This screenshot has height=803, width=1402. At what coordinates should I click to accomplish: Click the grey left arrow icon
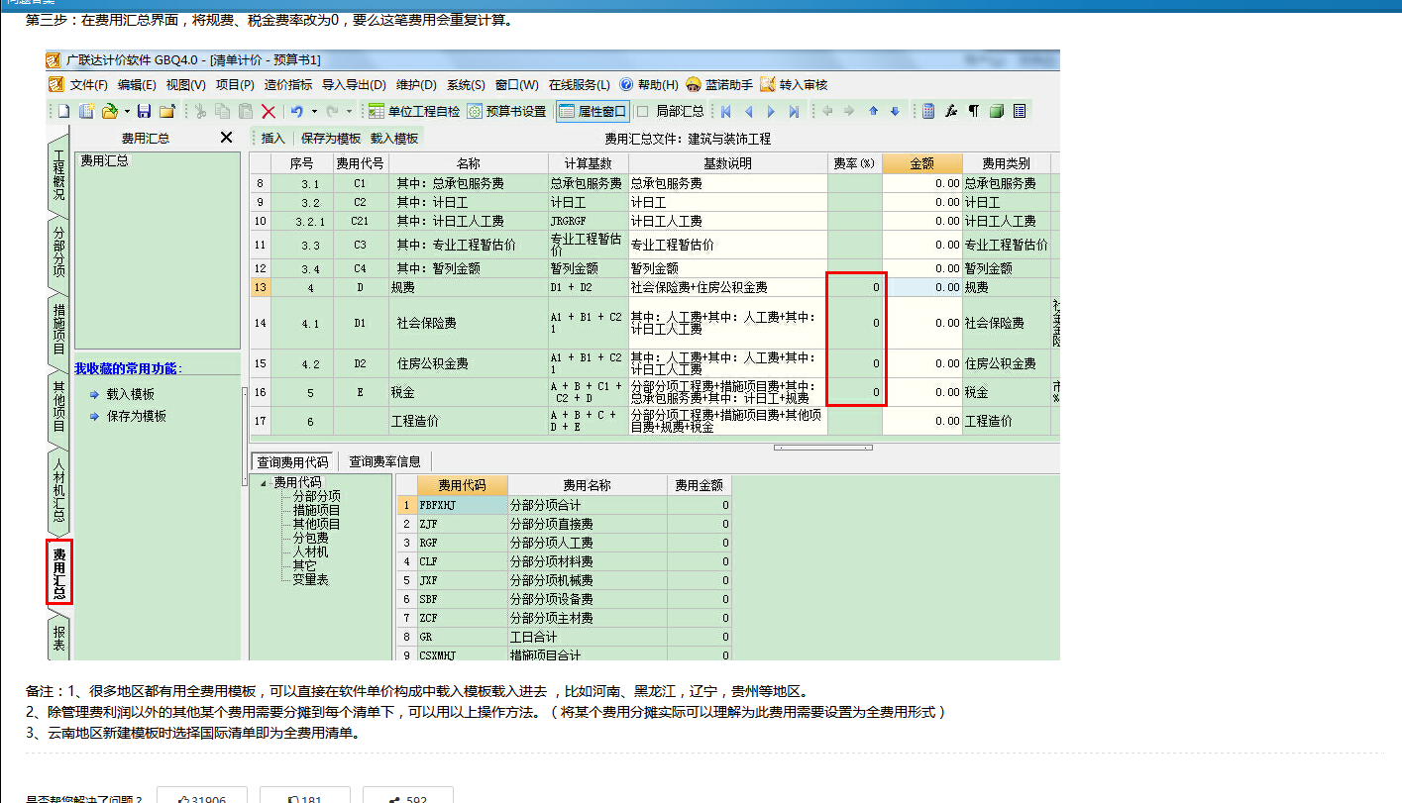827,111
